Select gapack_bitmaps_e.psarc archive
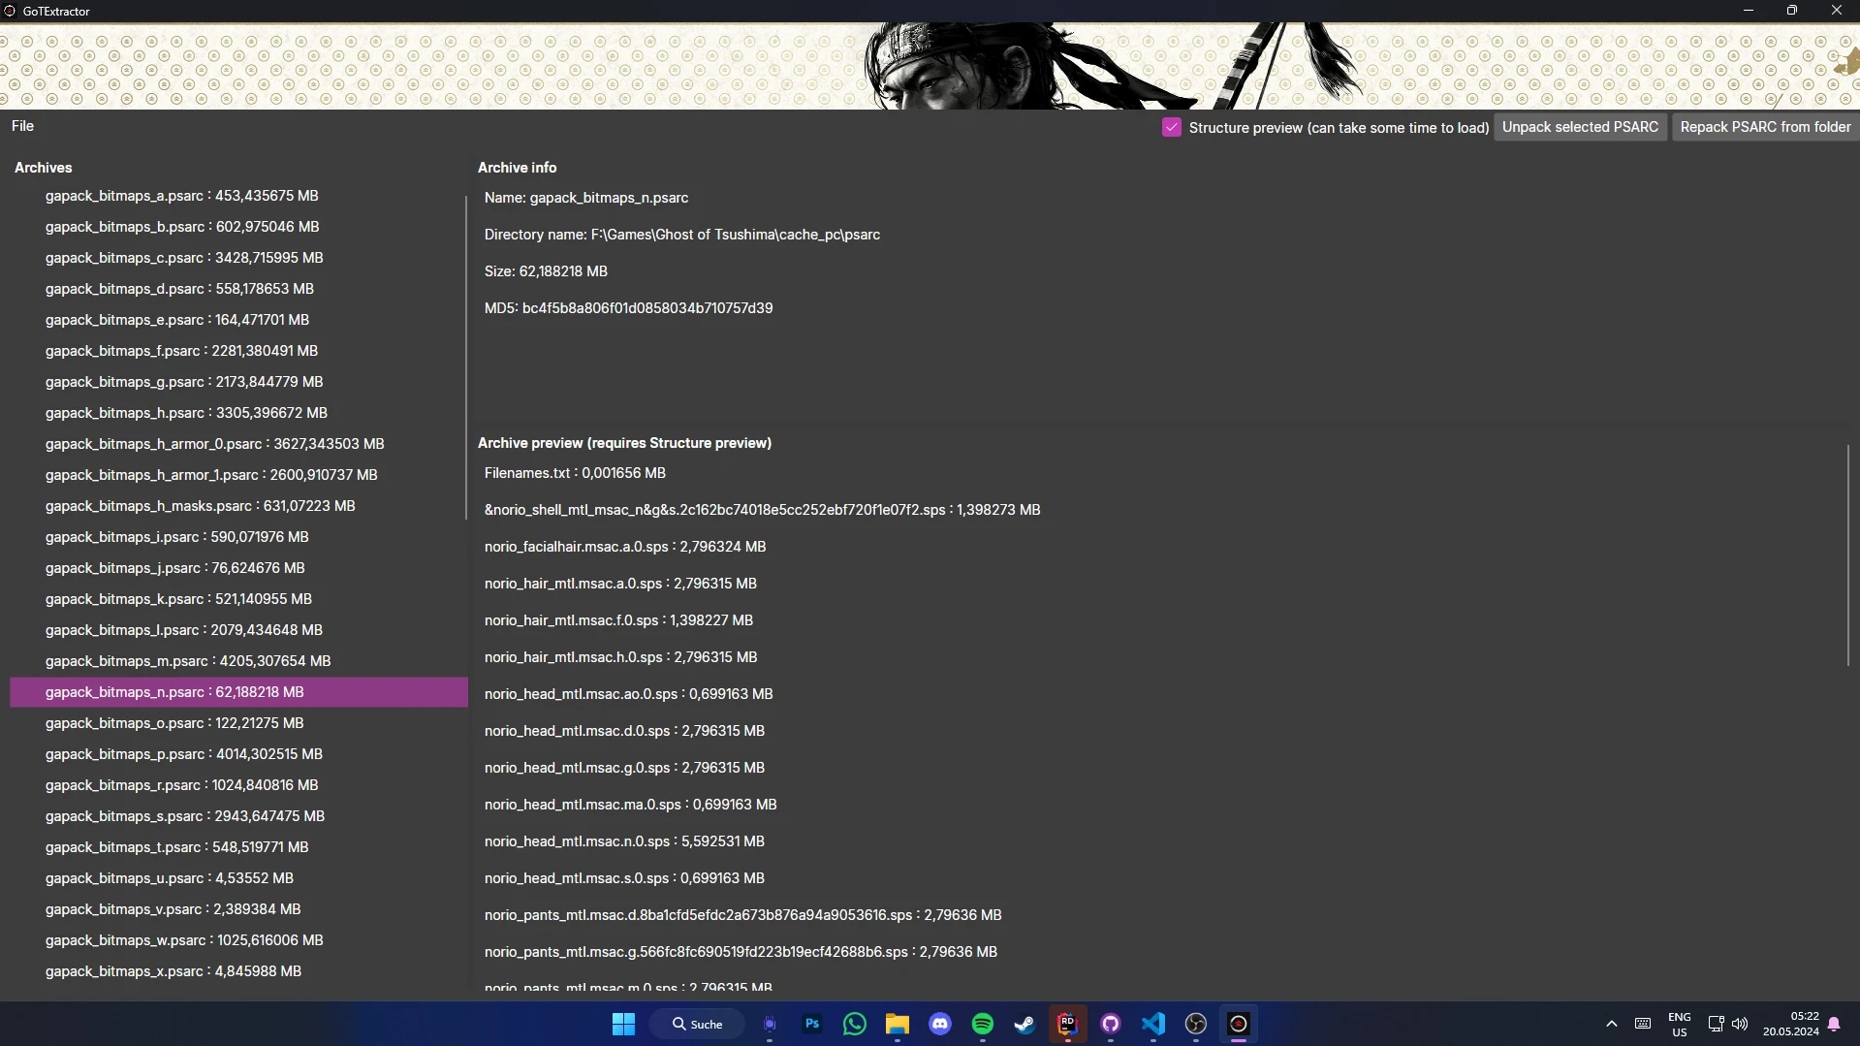Viewport: 1860px width, 1046px height. point(238,320)
